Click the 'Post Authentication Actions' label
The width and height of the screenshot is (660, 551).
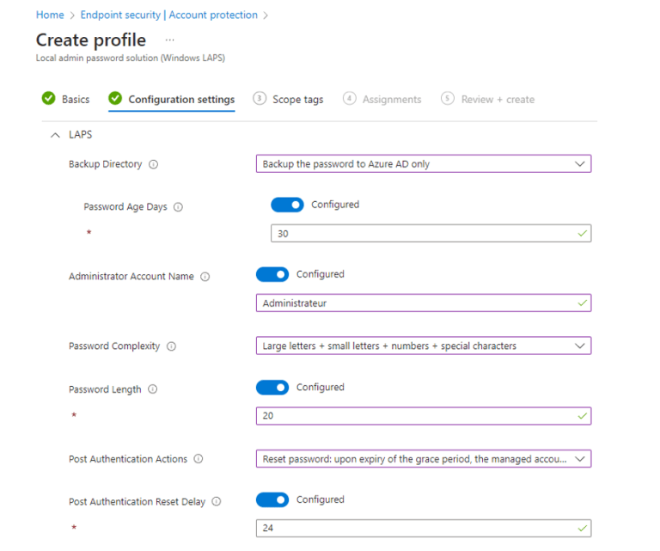pos(128,459)
